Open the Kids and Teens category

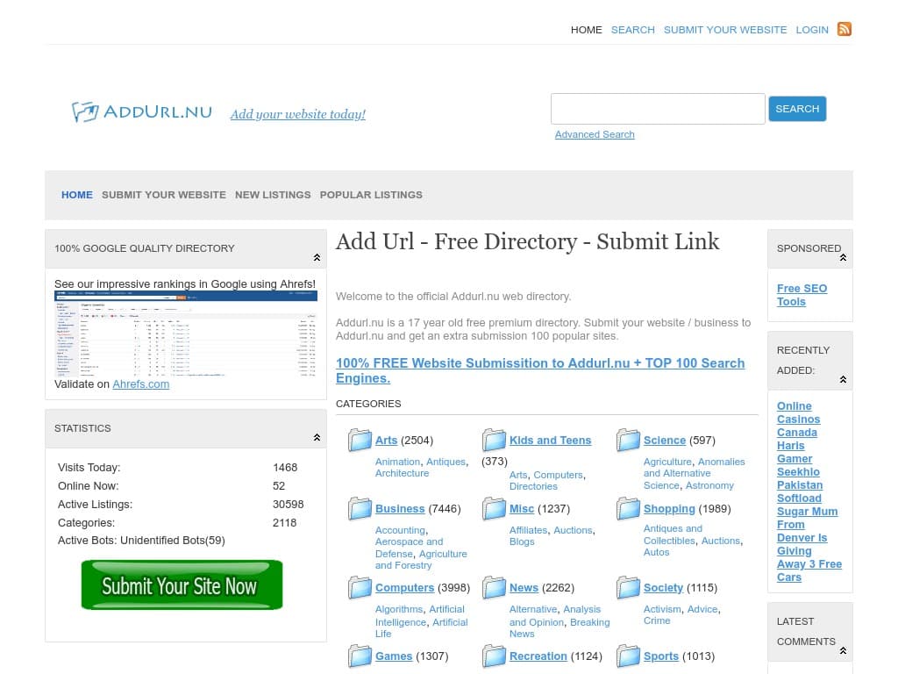pos(550,441)
